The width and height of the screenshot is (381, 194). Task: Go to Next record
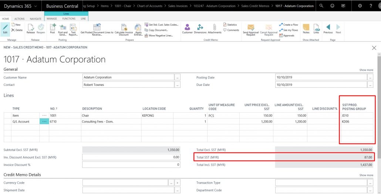[x=338, y=29]
